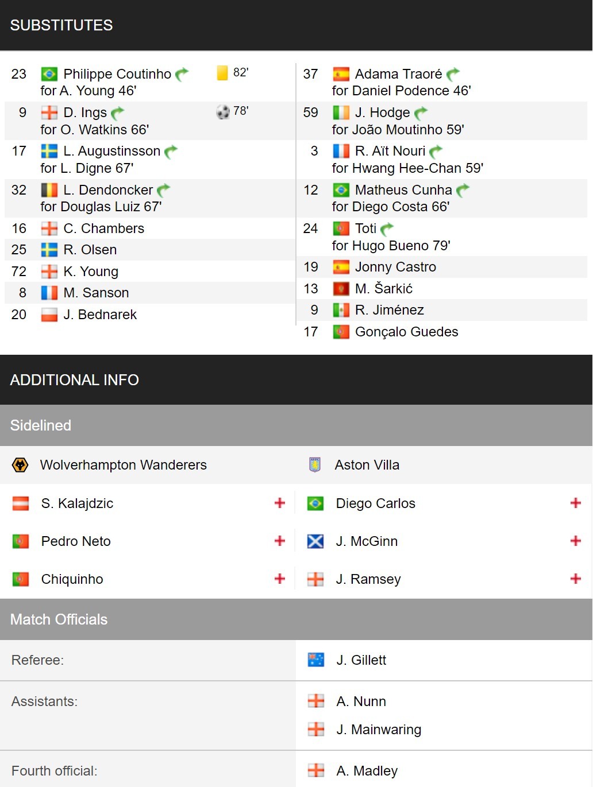Click the Scotland flag beside J. McGinn
This screenshot has height=787, width=593.
coord(315,541)
